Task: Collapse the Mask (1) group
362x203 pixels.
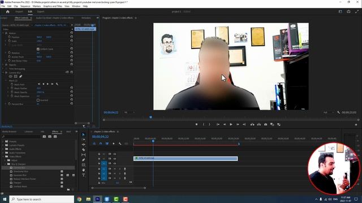Action: tap(6, 81)
